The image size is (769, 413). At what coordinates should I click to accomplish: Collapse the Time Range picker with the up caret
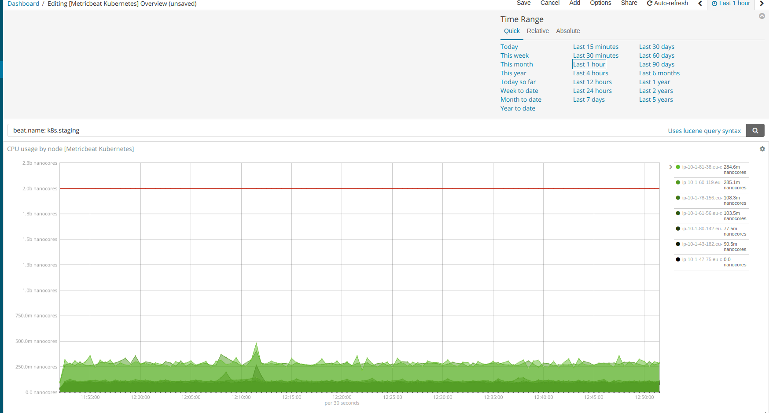pos(762,16)
